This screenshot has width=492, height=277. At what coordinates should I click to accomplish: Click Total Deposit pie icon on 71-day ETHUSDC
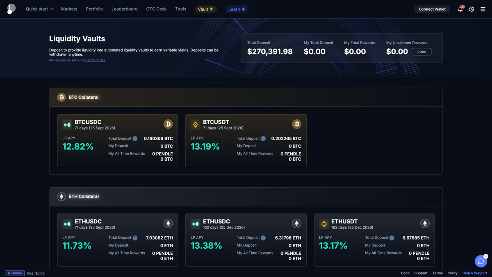pyautogui.click(x=135, y=238)
